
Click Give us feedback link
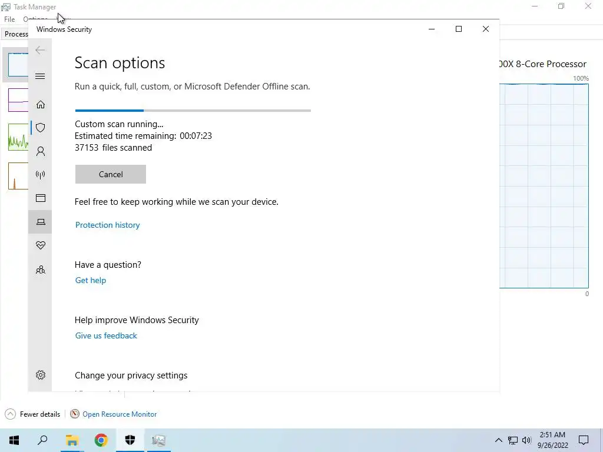point(106,335)
